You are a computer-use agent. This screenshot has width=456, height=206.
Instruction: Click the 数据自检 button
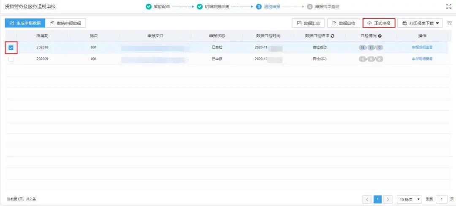(344, 23)
